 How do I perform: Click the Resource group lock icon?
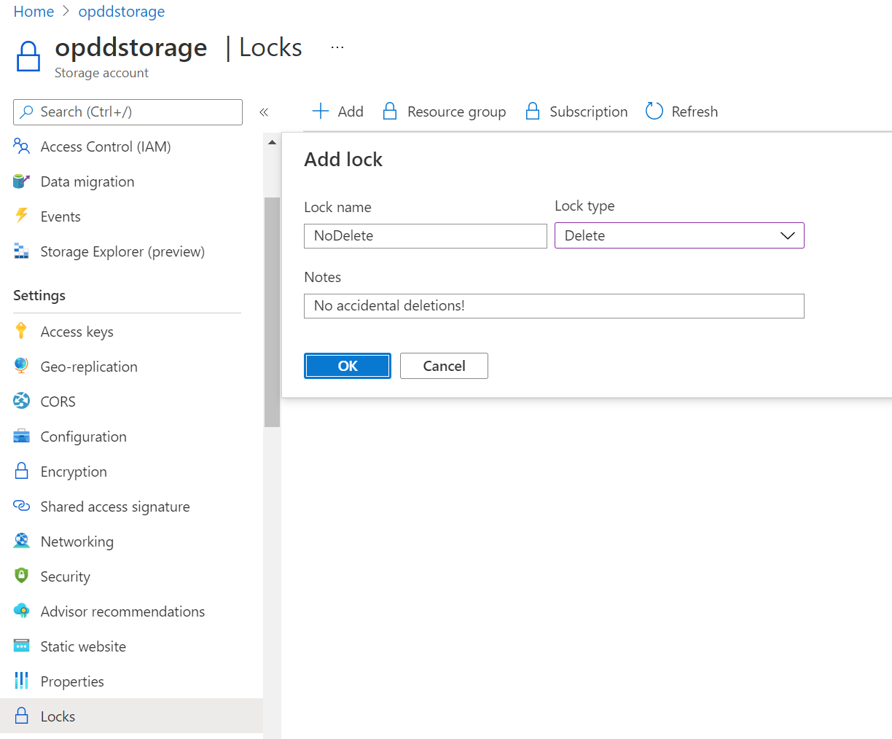point(389,112)
